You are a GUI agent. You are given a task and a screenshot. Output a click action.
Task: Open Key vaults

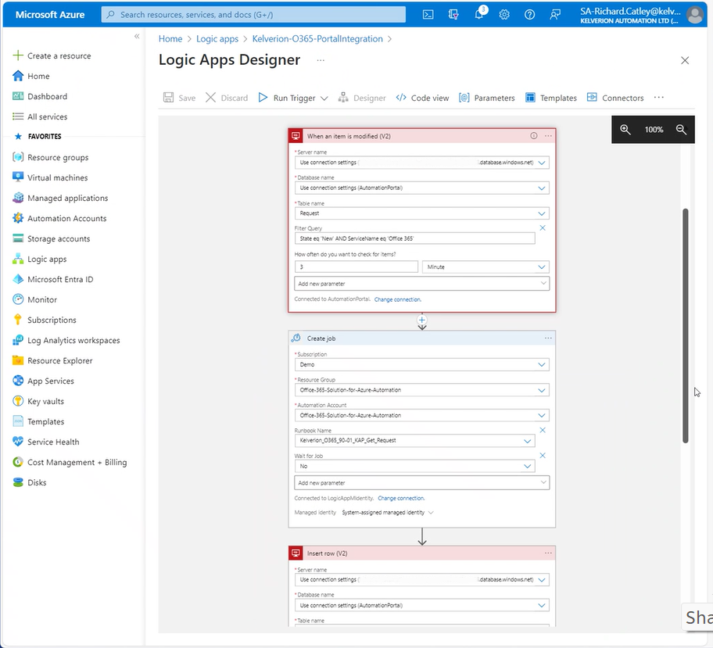(x=45, y=401)
